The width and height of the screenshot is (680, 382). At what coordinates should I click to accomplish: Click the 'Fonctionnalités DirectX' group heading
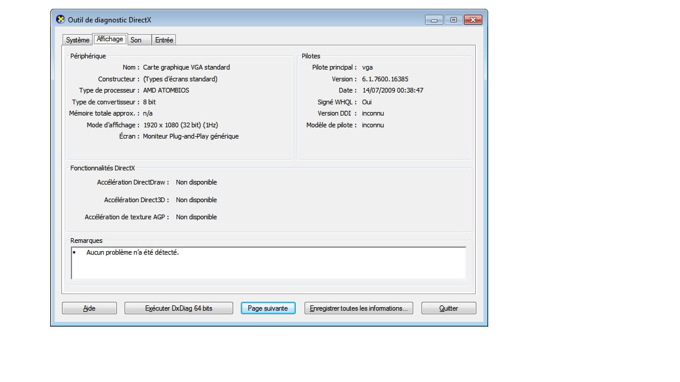[103, 168]
